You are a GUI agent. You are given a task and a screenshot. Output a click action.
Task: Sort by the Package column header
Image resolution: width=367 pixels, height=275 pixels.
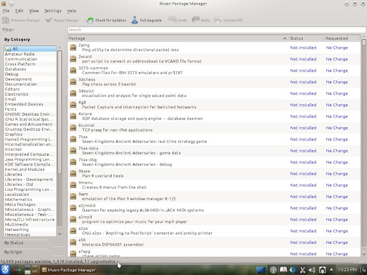[177, 38]
